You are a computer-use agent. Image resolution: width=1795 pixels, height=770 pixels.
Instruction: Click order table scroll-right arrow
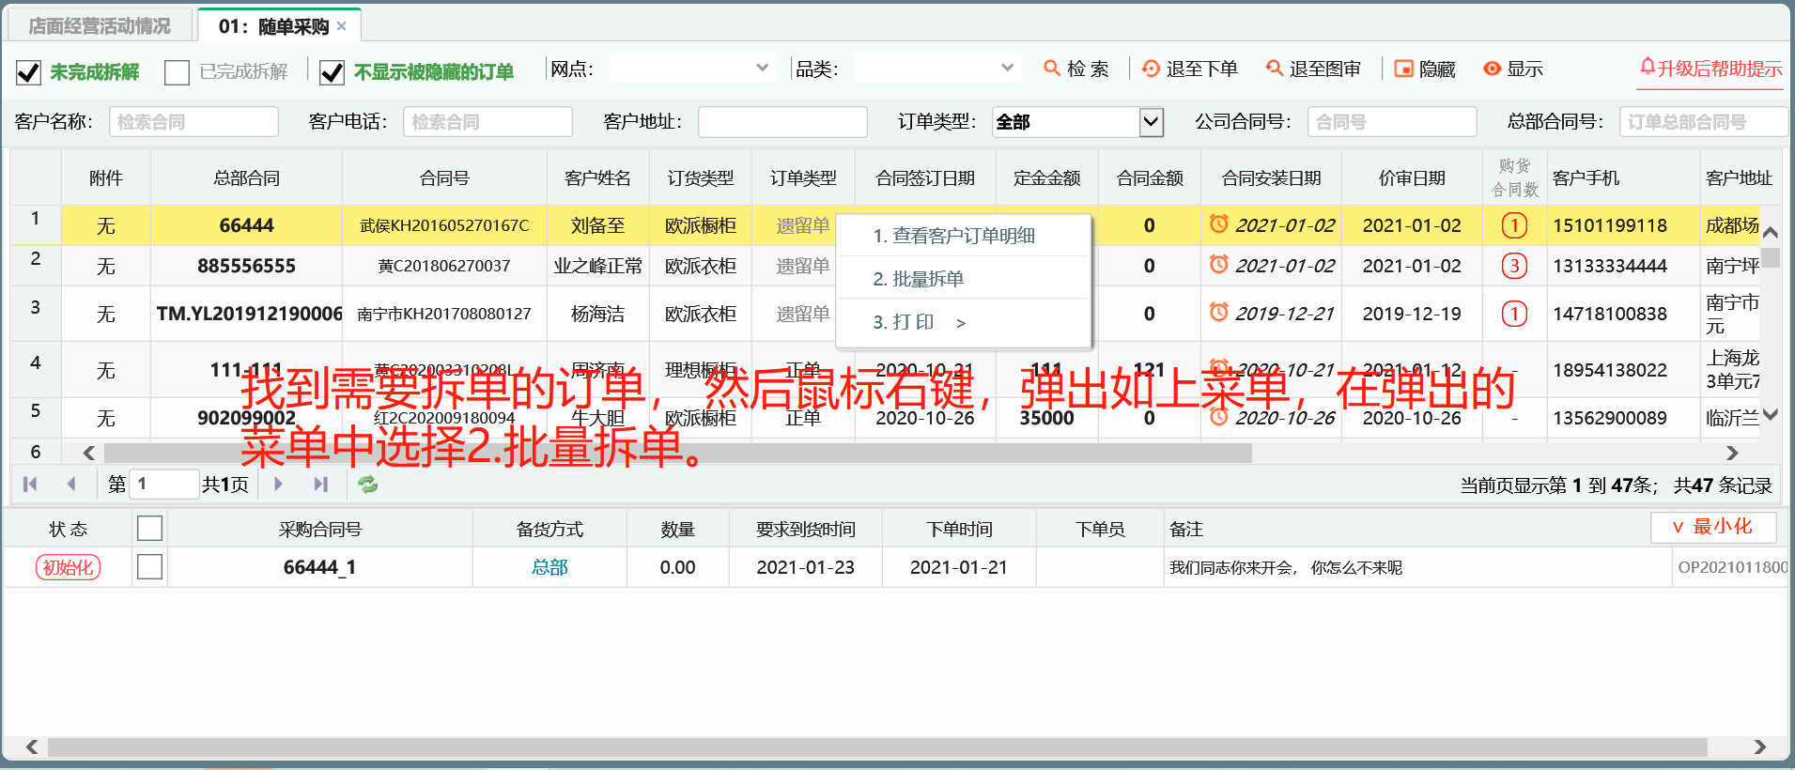pos(1732,453)
